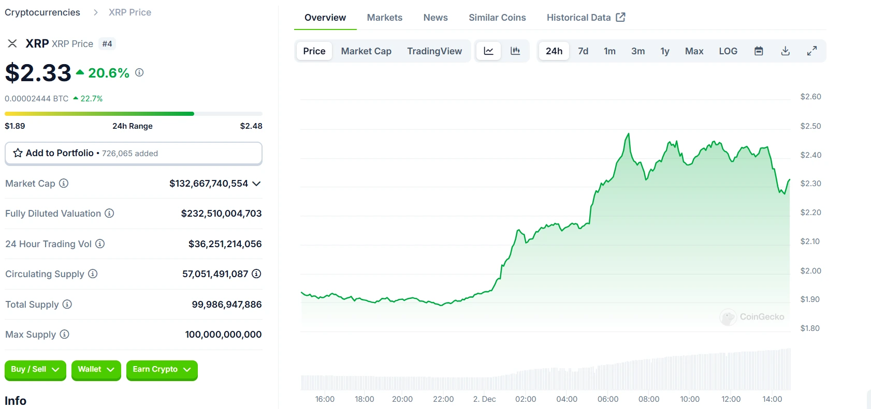Image resolution: width=871 pixels, height=409 pixels.
Task: Switch chart to TradingView
Action: (x=434, y=51)
